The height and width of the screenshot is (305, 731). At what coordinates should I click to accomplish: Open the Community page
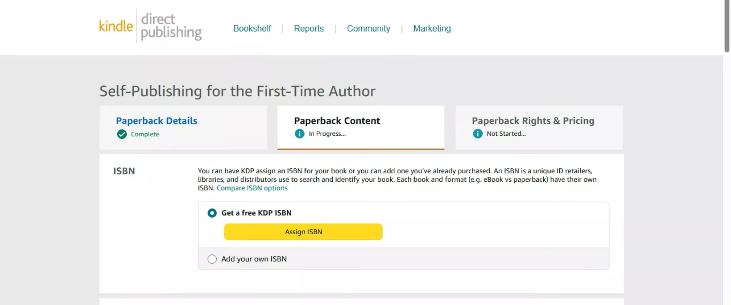(x=368, y=29)
